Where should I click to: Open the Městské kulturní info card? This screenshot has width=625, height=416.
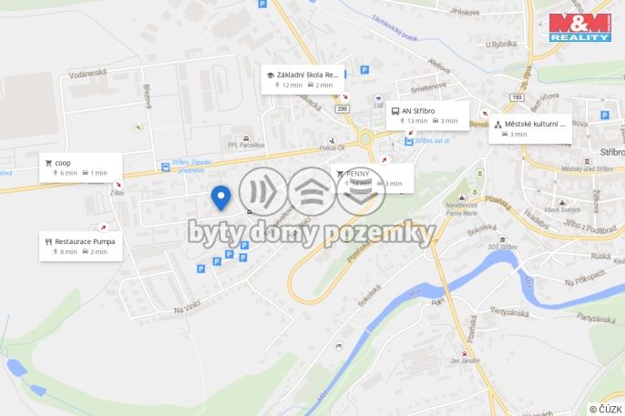(530, 129)
